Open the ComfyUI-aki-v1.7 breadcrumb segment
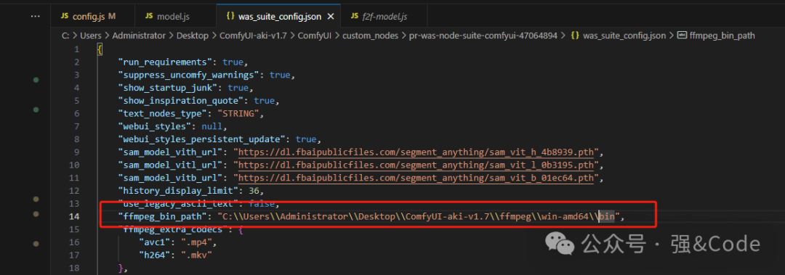The height and width of the screenshot is (275, 785). click(254, 36)
